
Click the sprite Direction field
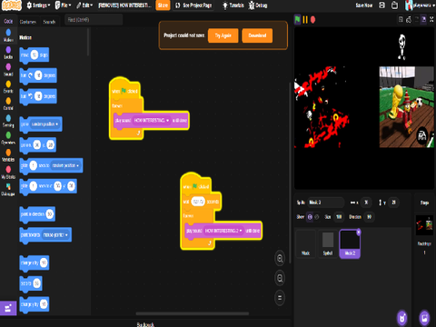pyautogui.click(x=369, y=217)
